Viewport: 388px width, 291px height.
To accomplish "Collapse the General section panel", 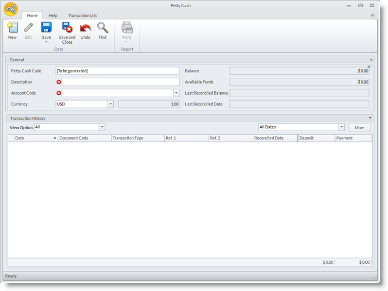I will click(x=371, y=60).
